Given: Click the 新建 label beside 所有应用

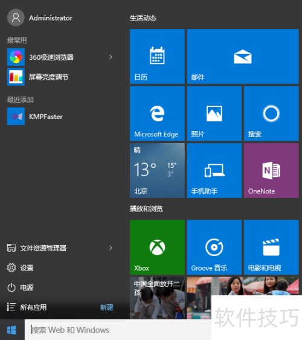Looking at the screenshot, I should (x=107, y=307).
